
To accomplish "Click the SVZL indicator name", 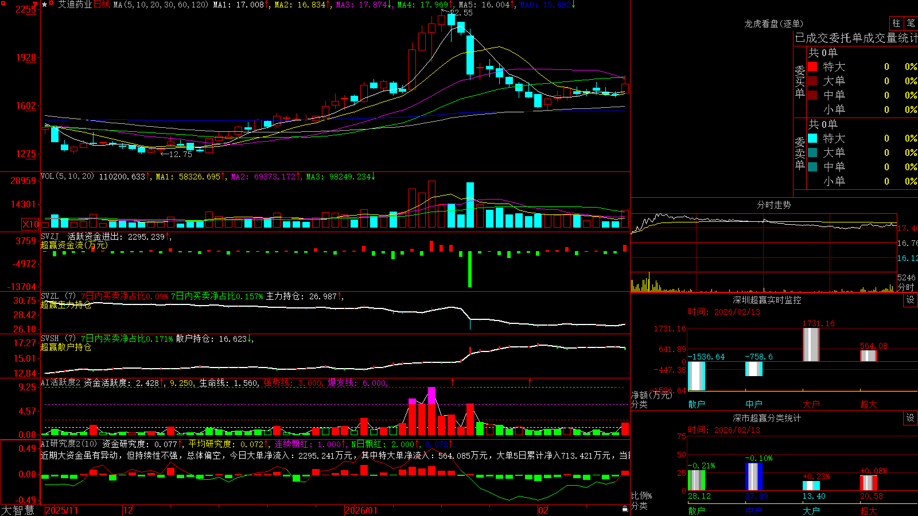I will click(x=49, y=296).
